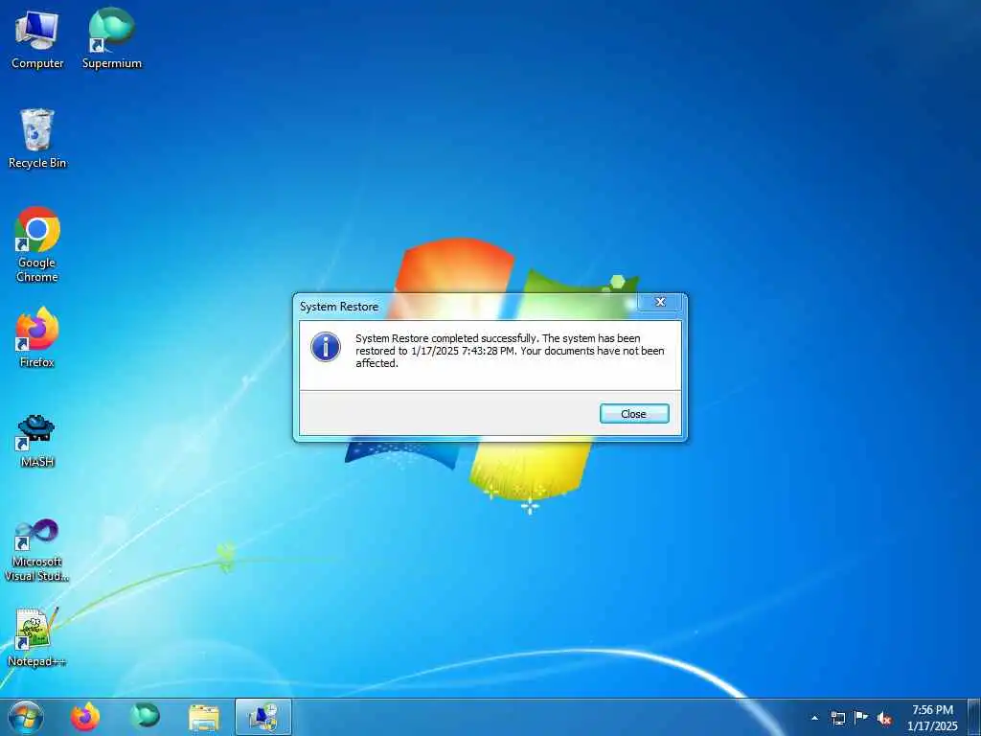Image resolution: width=981 pixels, height=736 pixels.
Task: Click the muted volume tray icon
Action: click(884, 718)
